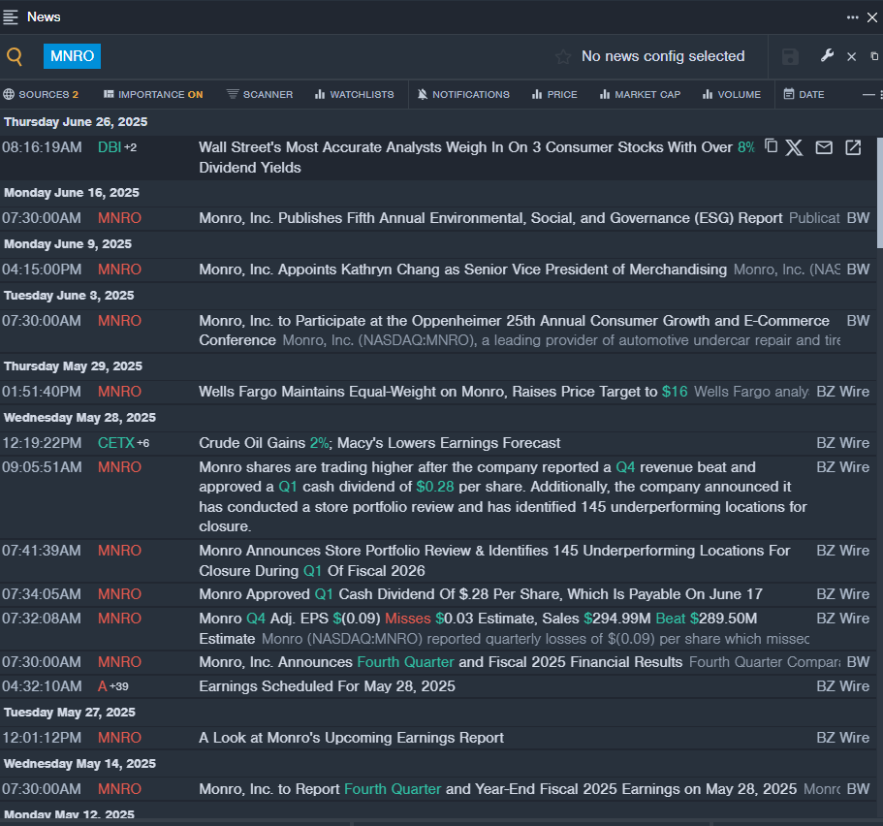Click the DBI ticker symbol
Image resolution: width=883 pixels, height=826 pixels.
110,147
